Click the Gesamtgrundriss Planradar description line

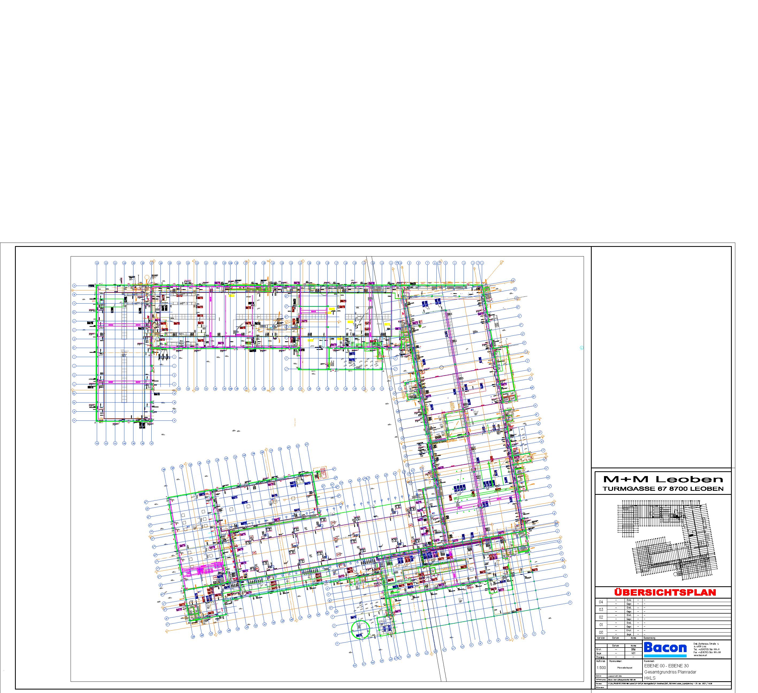click(670, 672)
